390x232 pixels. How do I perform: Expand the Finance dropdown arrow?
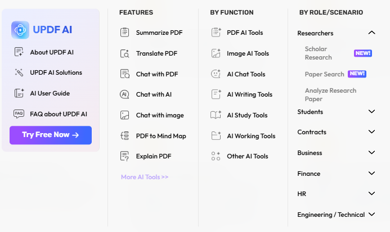pos(371,173)
